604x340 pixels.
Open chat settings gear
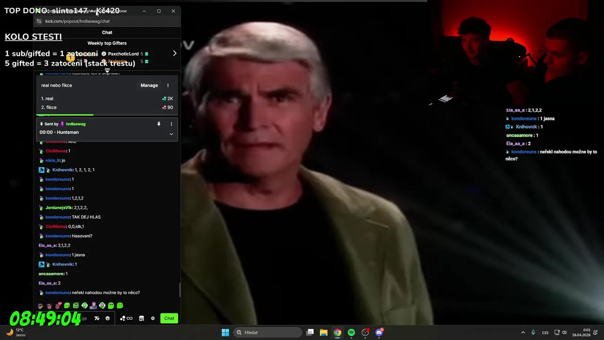153,318
